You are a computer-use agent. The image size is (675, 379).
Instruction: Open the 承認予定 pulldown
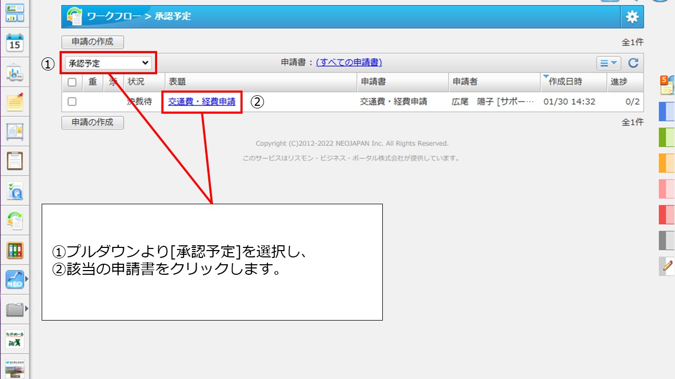point(109,63)
